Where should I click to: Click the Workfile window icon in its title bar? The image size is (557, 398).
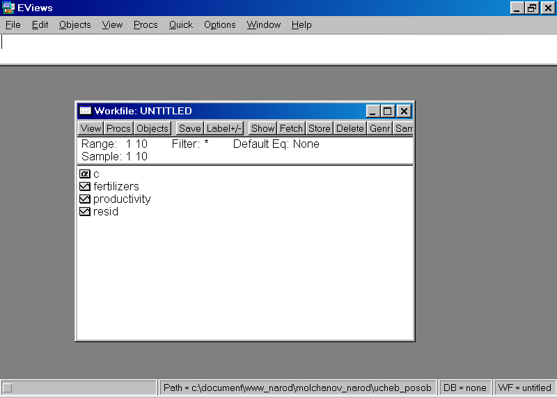pos(85,111)
